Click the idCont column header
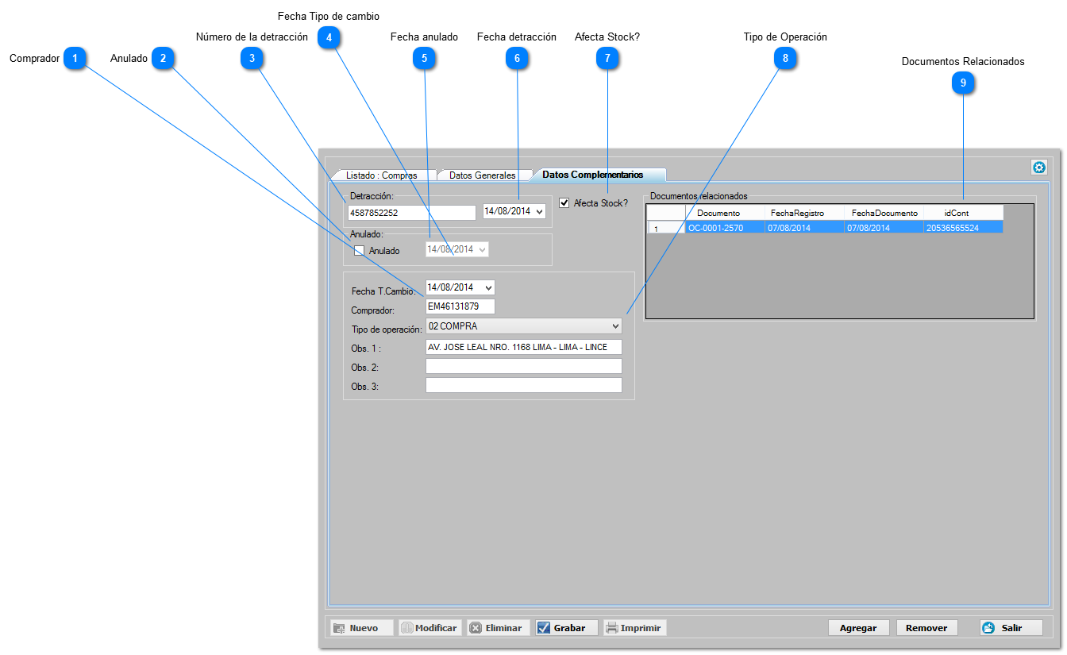Screen dimensions: 1067x655 (963, 213)
